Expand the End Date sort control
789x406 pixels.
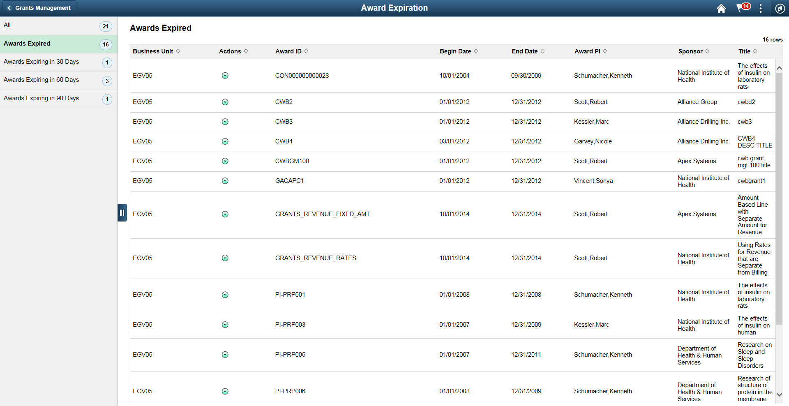tap(543, 51)
